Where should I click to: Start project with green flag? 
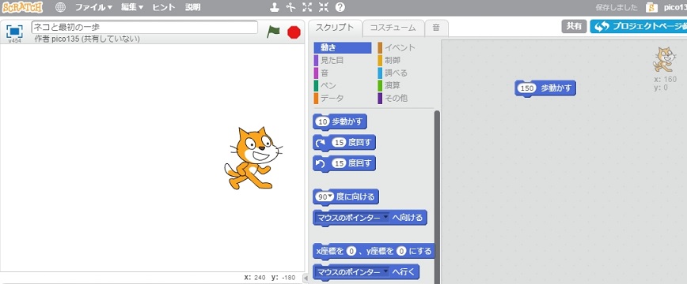click(x=273, y=32)
